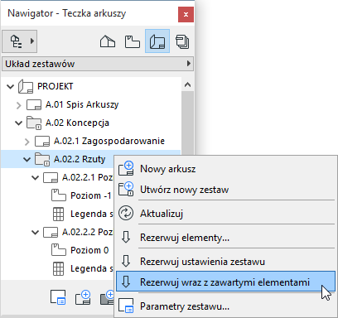The height and width of the screenshot is (318, 338).
Task: Select the Poziom 0 drawing item
Action: coord(89,250)
